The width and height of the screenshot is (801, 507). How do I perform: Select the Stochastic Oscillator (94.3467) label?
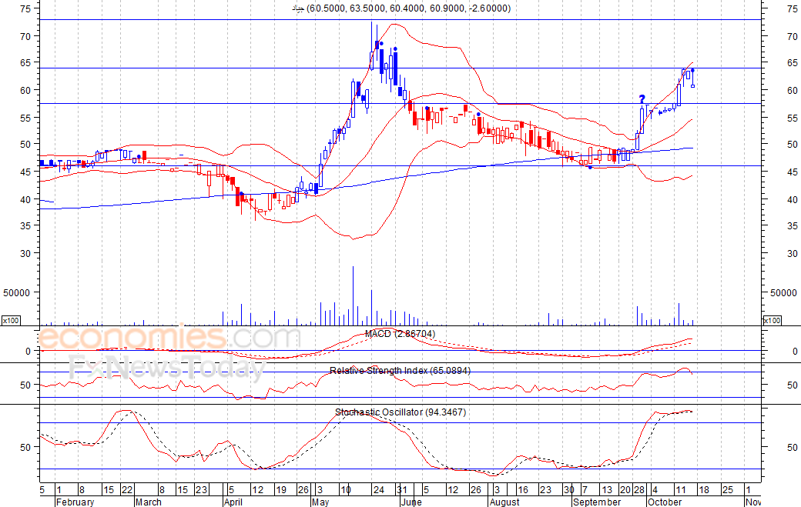[x=400, y=412]
